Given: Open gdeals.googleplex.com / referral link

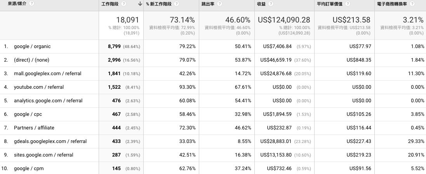Looking at the screenshot, I should (x=50, y=141).
